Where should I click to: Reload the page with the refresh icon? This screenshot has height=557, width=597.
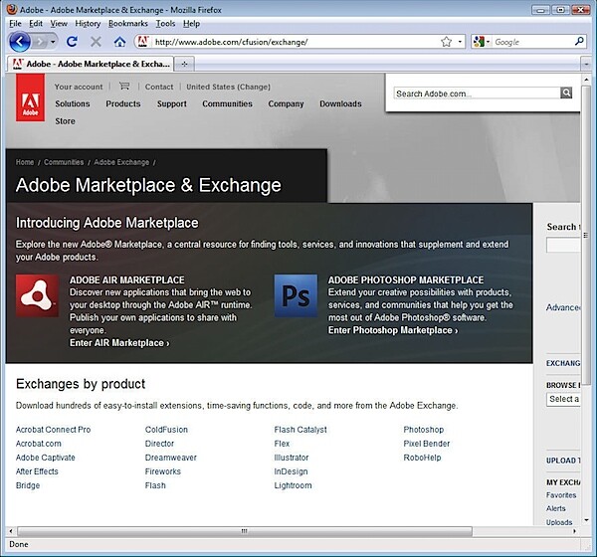pos(72,42)
